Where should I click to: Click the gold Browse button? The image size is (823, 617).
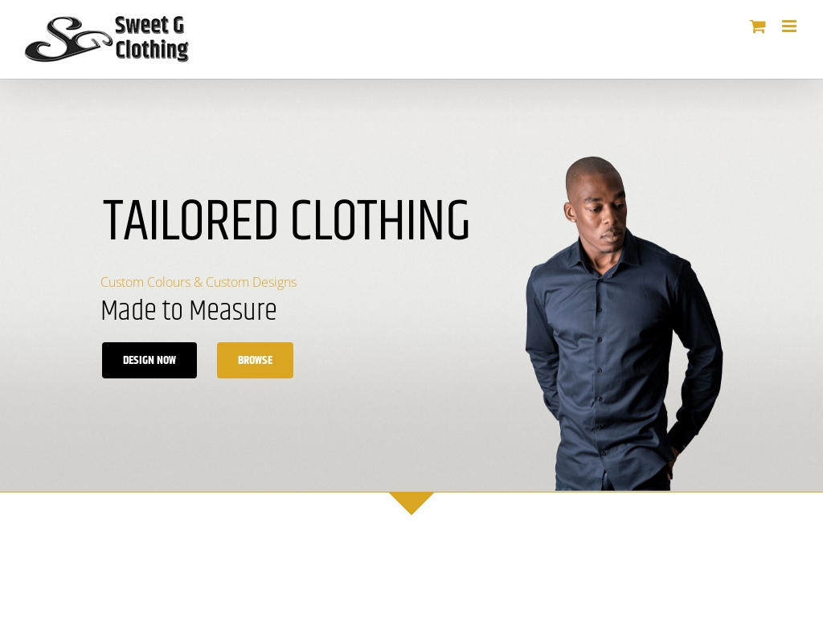[255, 361]
